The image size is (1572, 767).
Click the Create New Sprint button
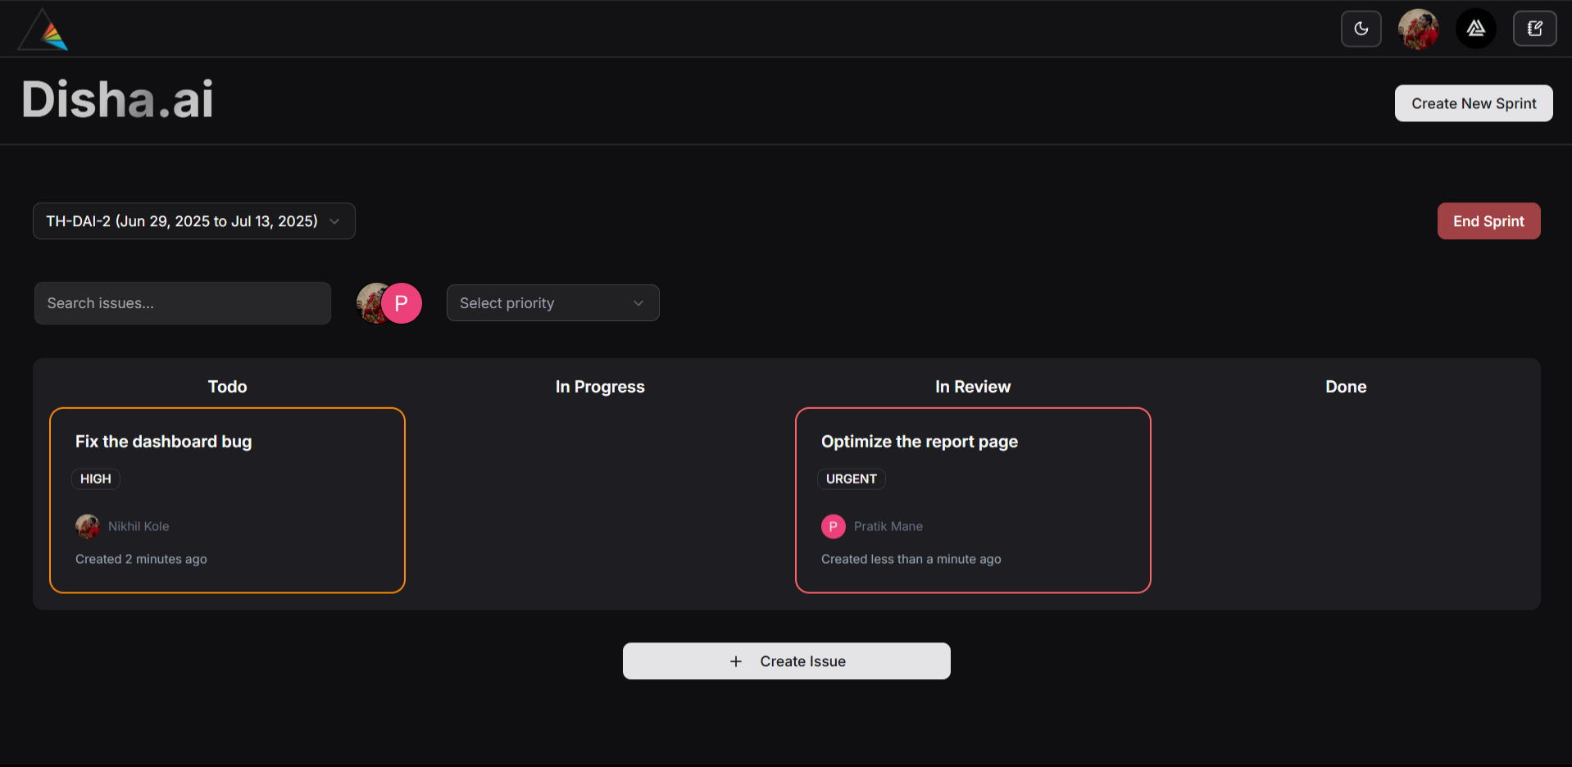(x=1473, y=103)
